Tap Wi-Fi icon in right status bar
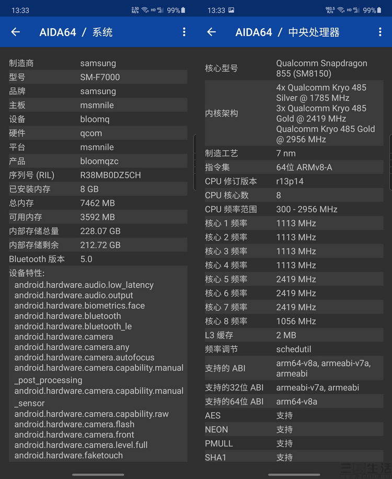 click(341, 10)
